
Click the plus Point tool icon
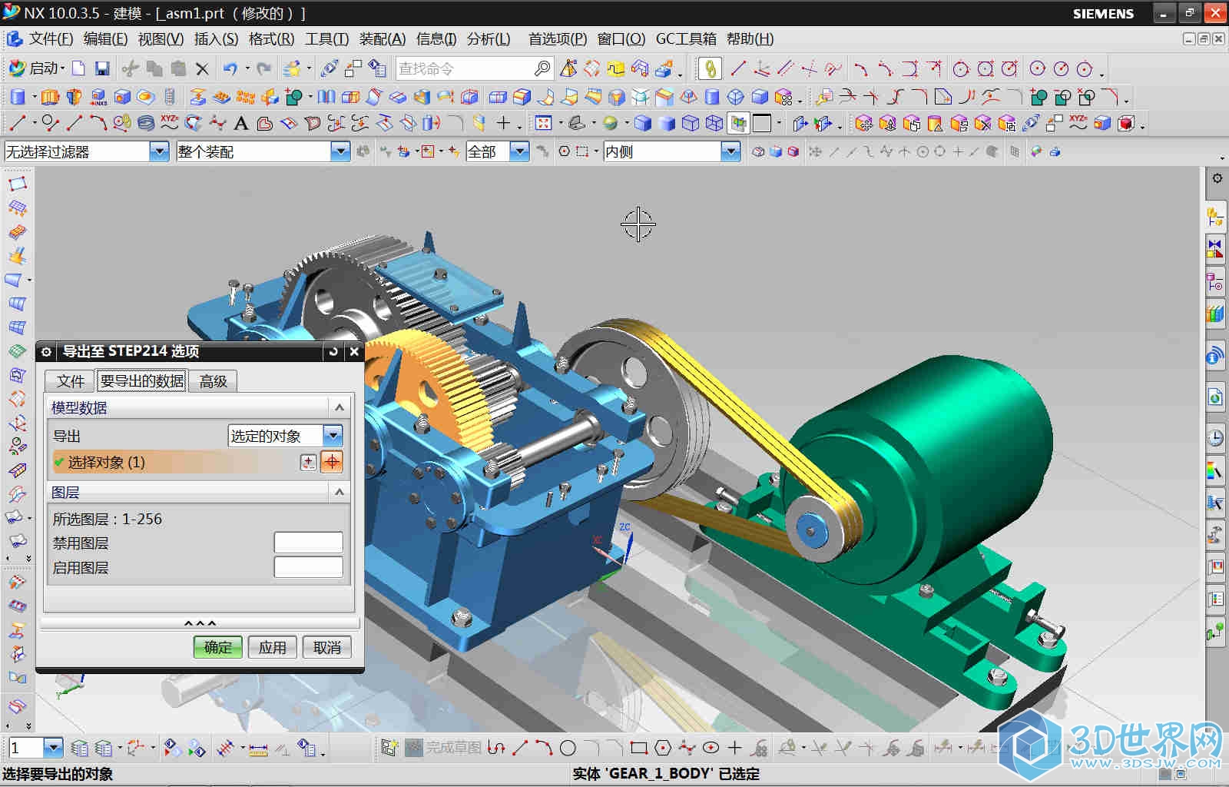(503, 123)
